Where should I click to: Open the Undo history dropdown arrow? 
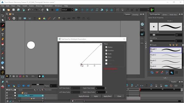[32, 10]
